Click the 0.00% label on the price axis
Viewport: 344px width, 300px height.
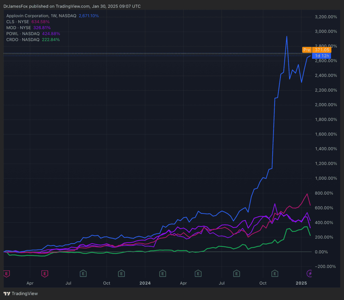[x=321, y=252]
